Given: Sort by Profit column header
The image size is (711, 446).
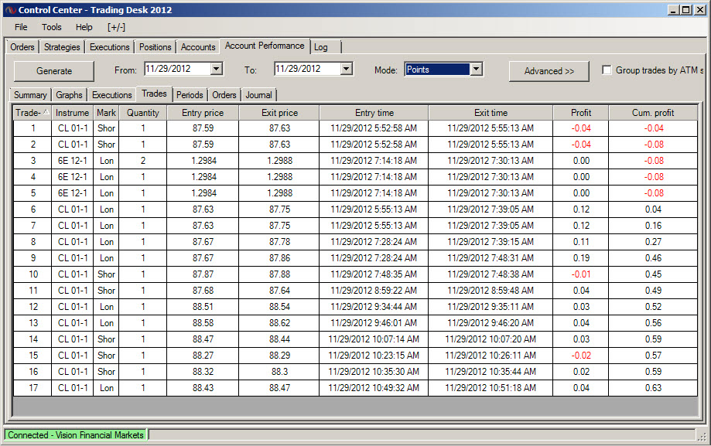Looking at the screenshot, I should tap(581, 113).
